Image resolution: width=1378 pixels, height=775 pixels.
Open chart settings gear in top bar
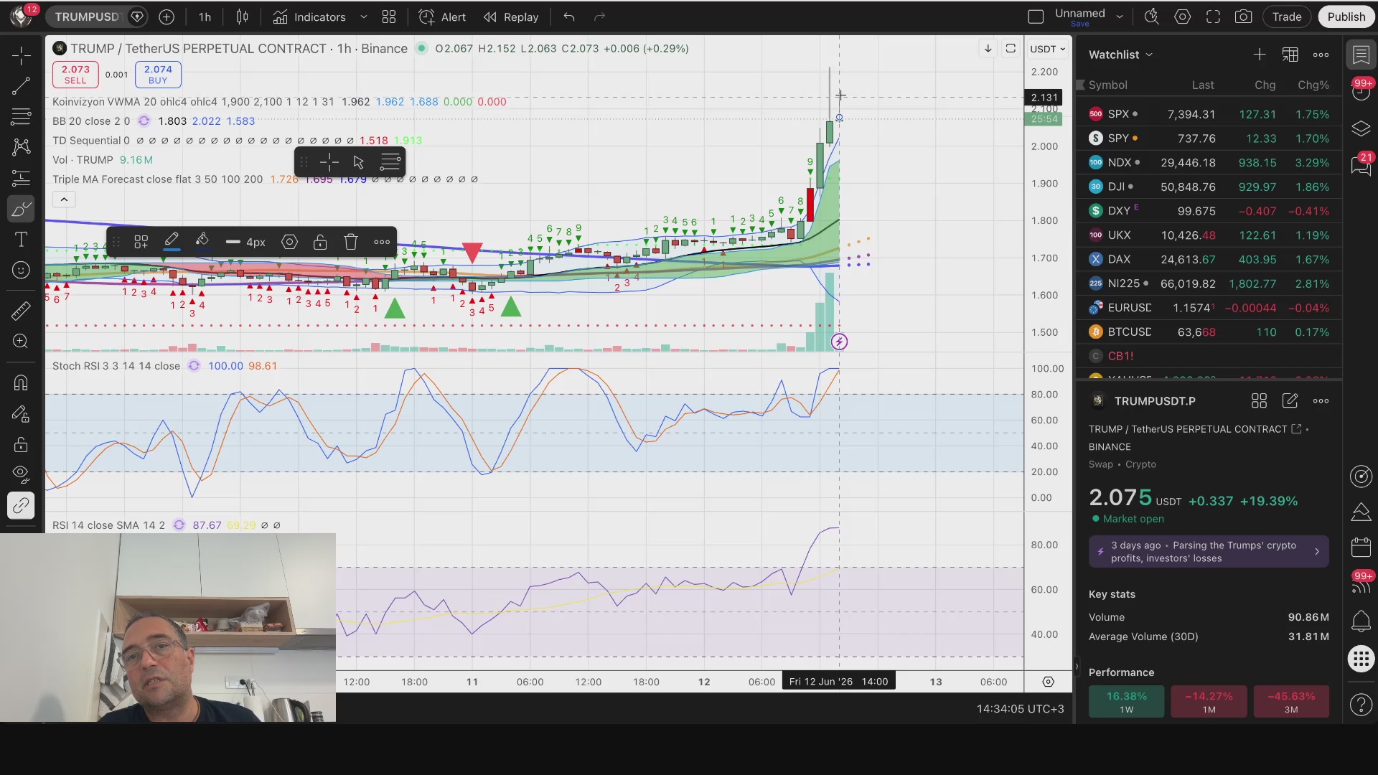(1182, 17)
